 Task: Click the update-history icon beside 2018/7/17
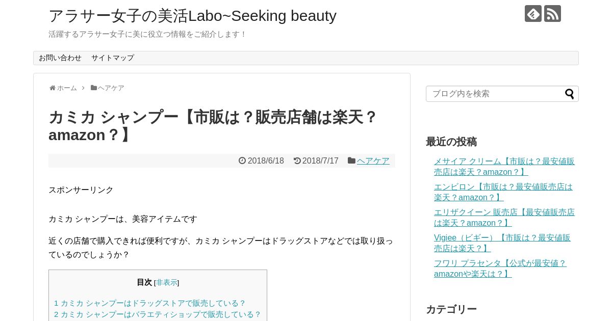297,160
